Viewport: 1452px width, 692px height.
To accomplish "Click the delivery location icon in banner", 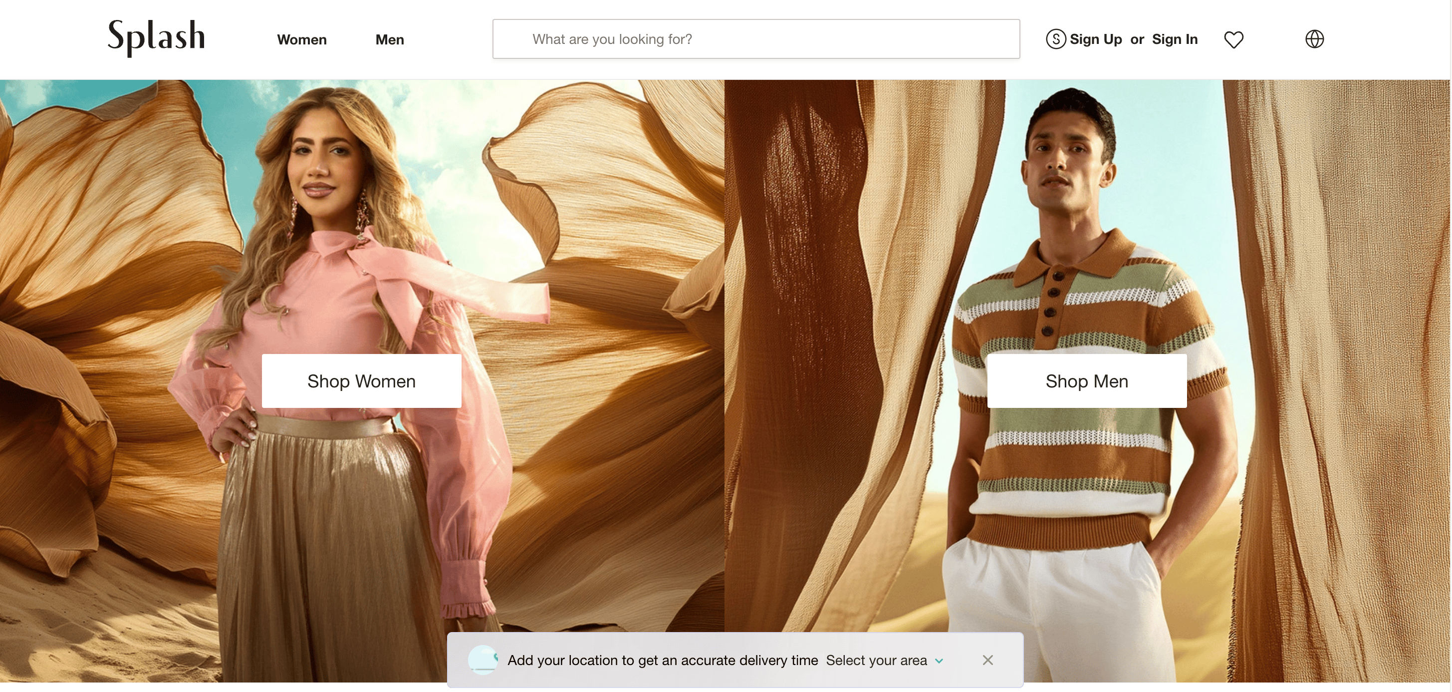I will pyautogui.click(x=483, y=660).
